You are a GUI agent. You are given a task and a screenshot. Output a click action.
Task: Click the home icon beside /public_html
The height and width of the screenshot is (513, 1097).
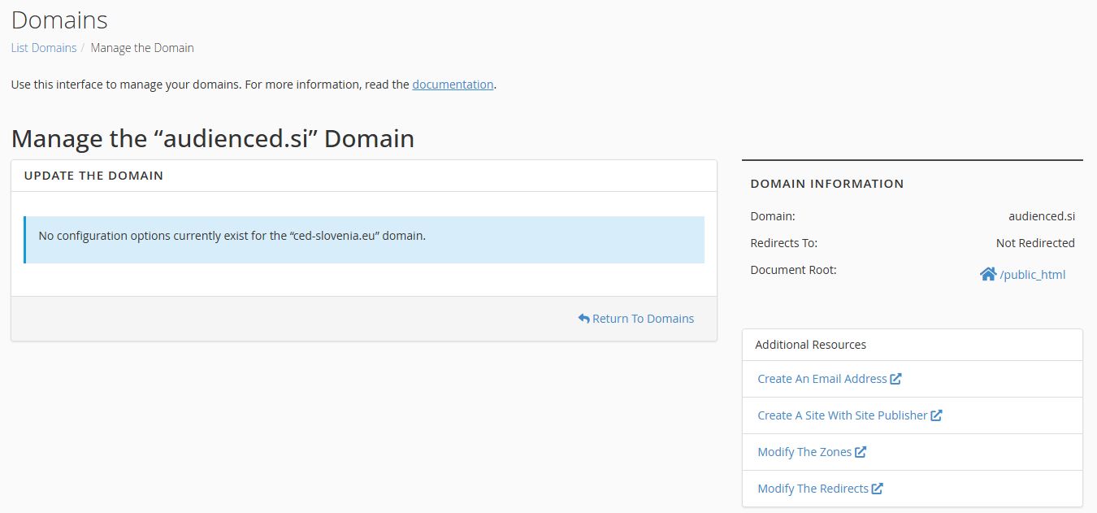(987, 275)
